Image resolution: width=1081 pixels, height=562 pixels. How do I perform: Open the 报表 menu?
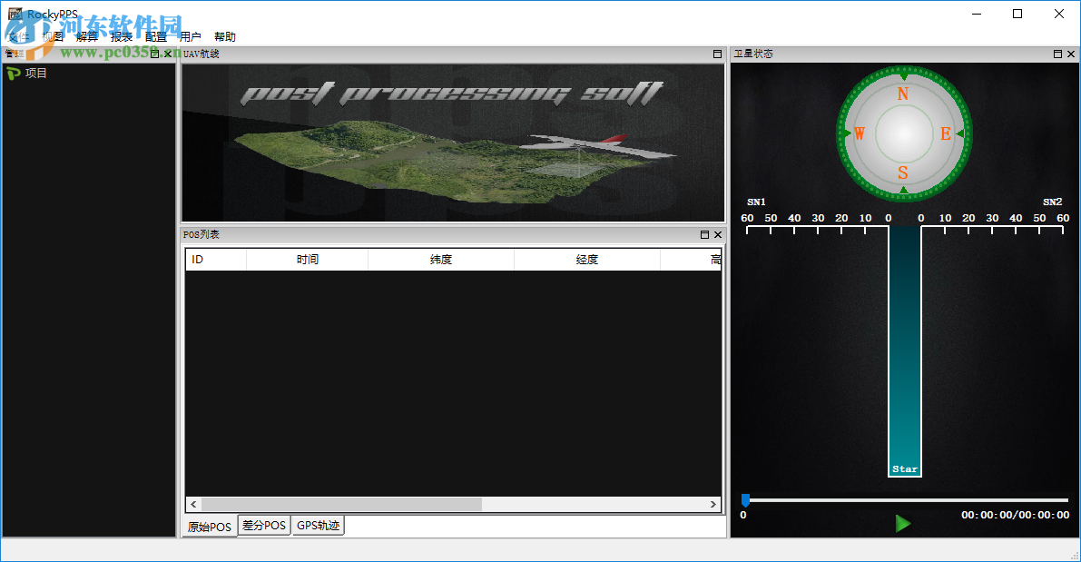[122, 36]
